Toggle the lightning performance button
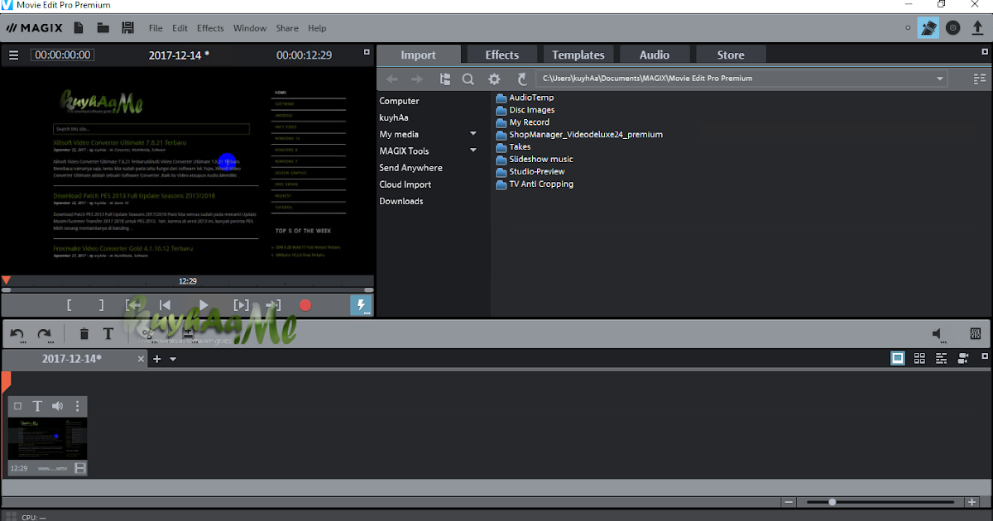This screenshot has width=993, height=521. click(361, 305)
